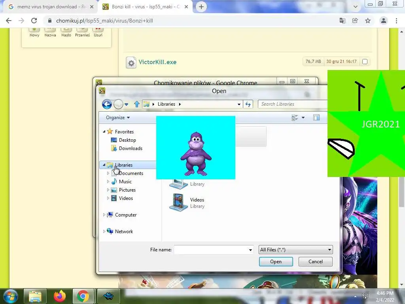Click the Hasło folder tool

[x=66, y=33]
